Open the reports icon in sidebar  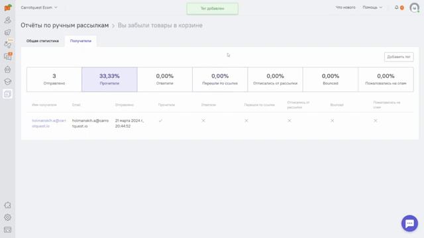click(7, 94)
